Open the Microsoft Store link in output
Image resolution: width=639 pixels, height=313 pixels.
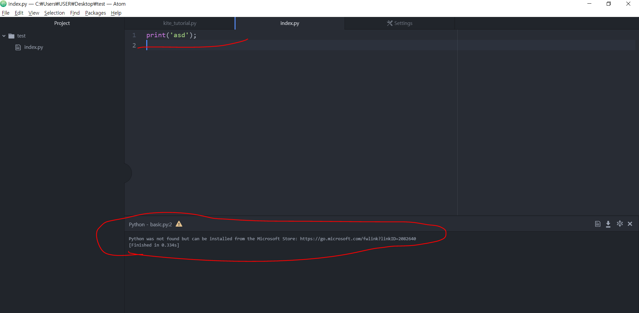point(358,239)
